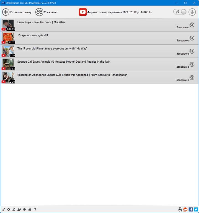Click the Twitter icon
Viewport: 199px width, 213px height.
(196, 210)
